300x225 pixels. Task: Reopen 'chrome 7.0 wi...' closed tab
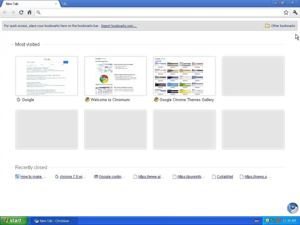coord(73,177)
